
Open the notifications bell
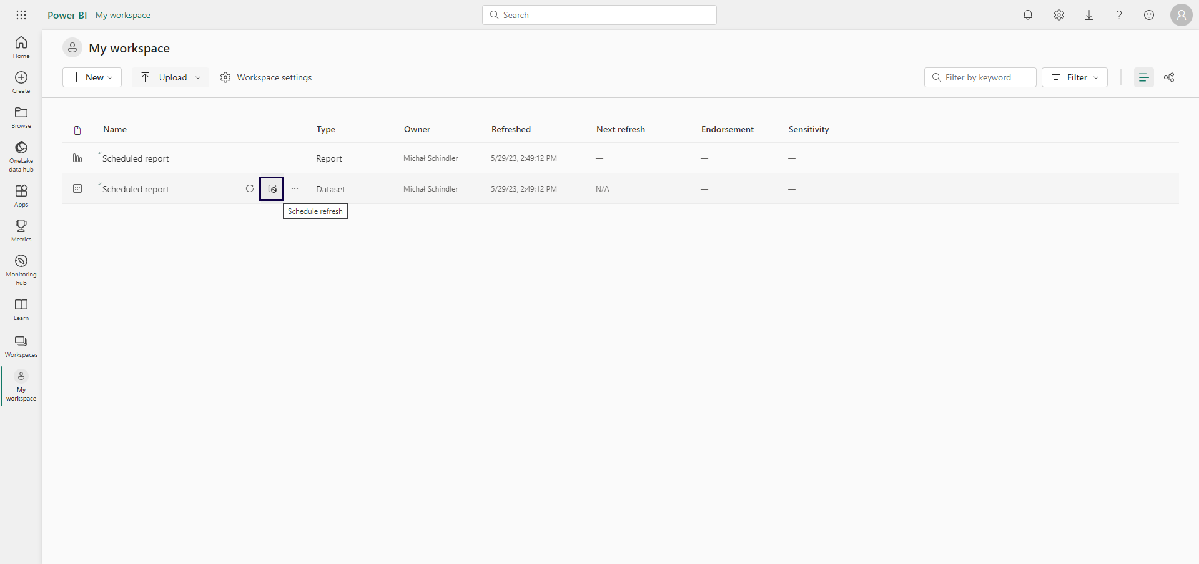click(x=1028, y=15)
